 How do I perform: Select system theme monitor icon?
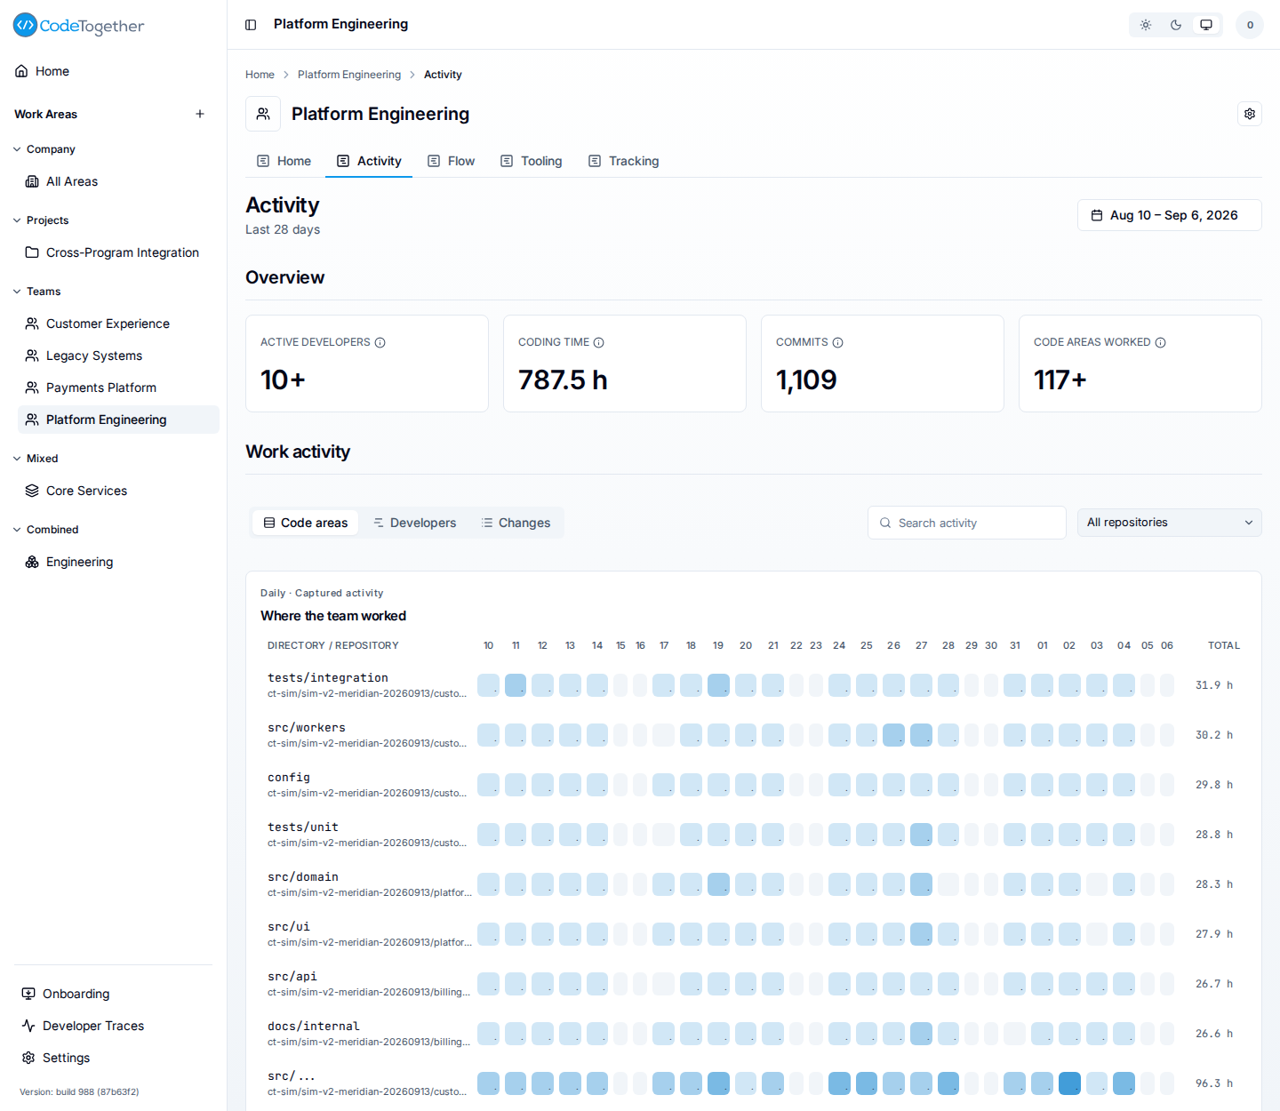point(1206,25)
